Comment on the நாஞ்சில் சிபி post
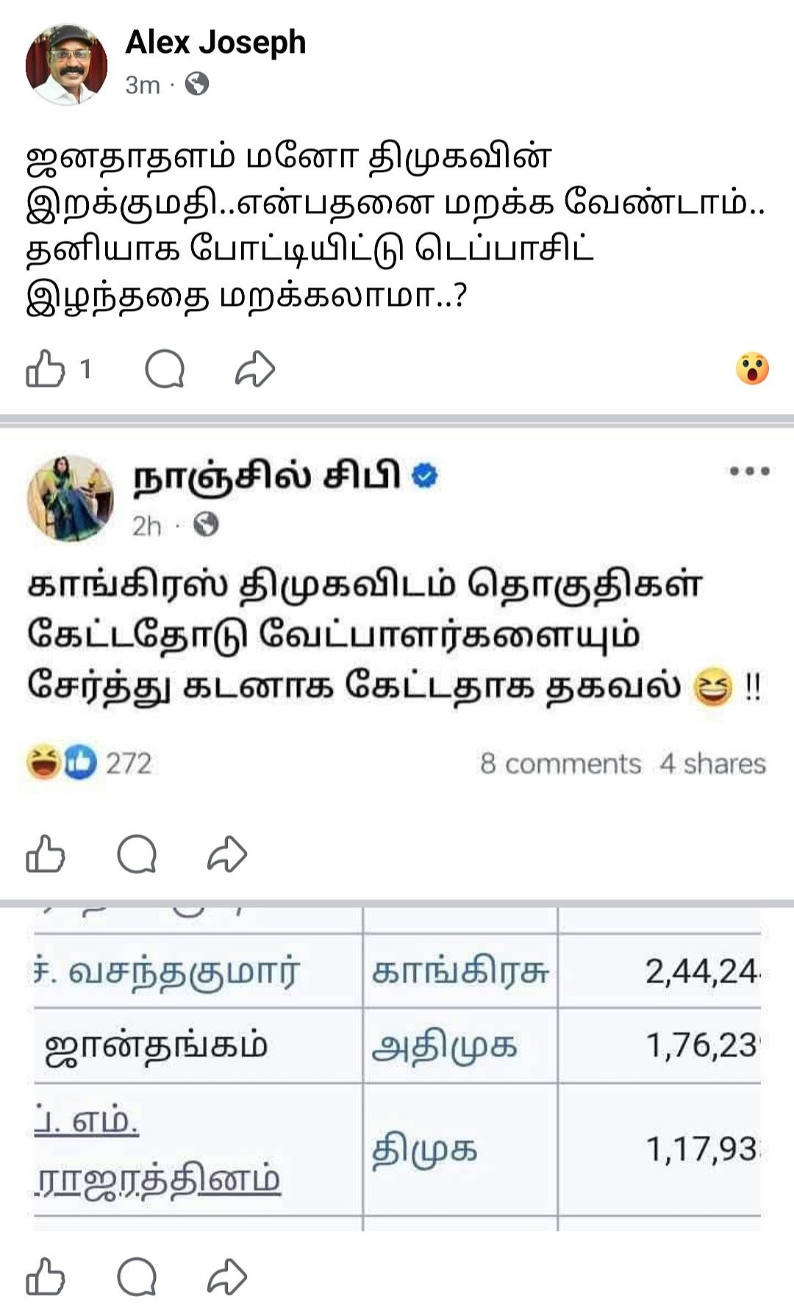This screenshot has height=1316, width=794. point(137,854)
